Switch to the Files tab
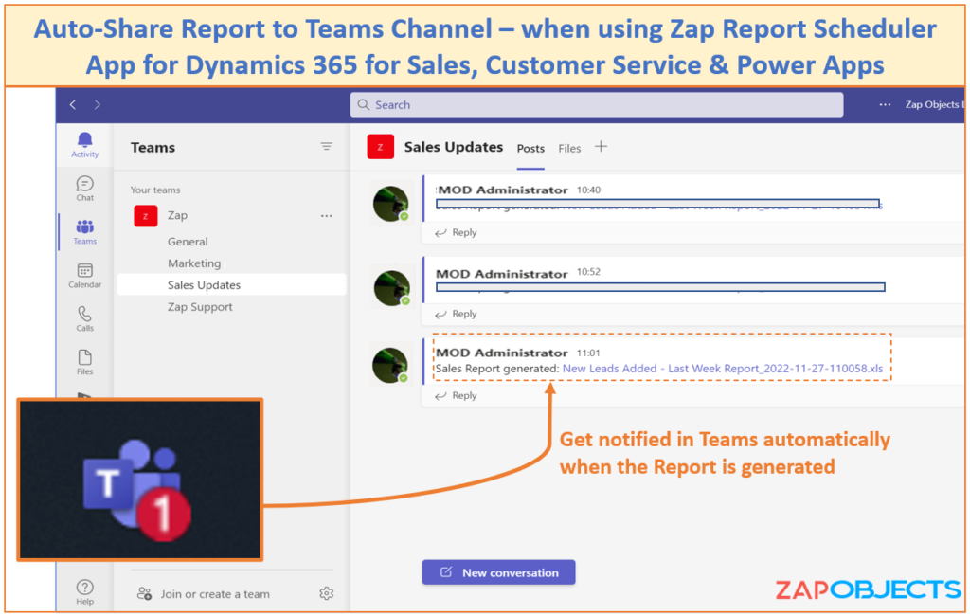This screenshot has width=970, height=616. [569, 149]
